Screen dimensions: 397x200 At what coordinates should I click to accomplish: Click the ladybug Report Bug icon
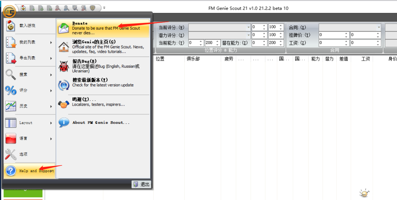coord(64,66)
